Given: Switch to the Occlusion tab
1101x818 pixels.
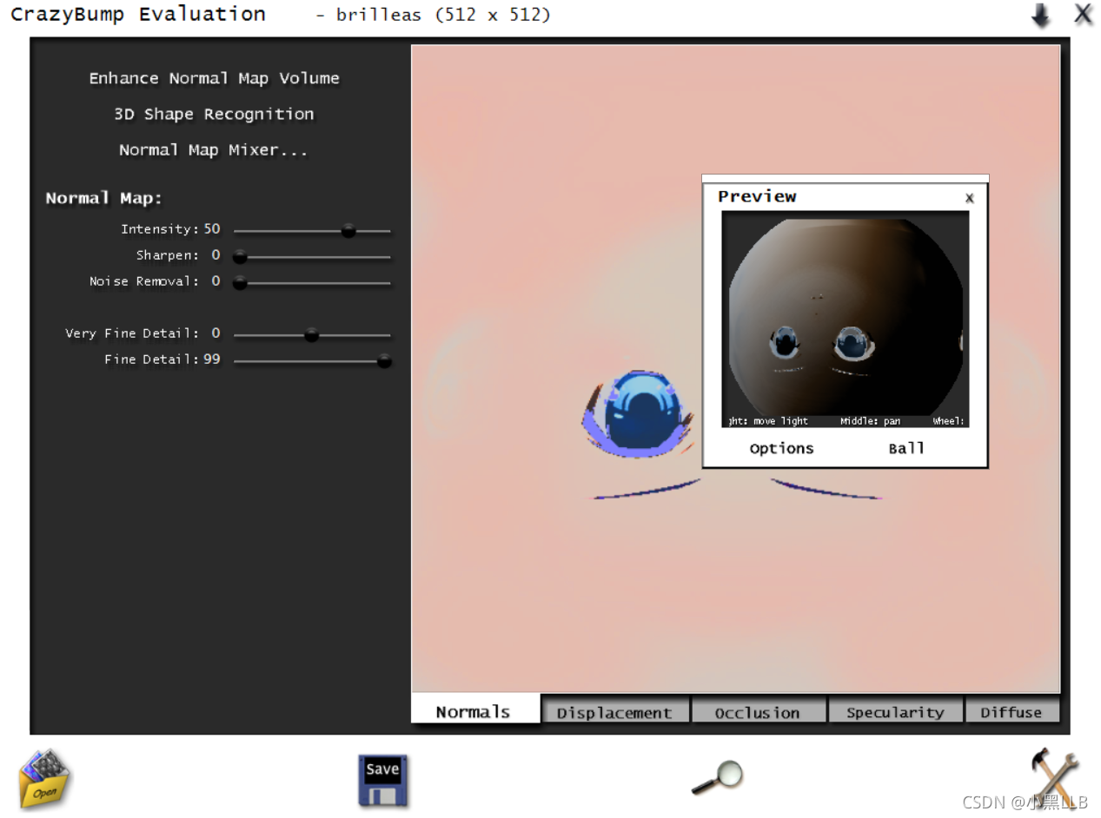Looking at the screenshot, I should (x=758, y=712).
